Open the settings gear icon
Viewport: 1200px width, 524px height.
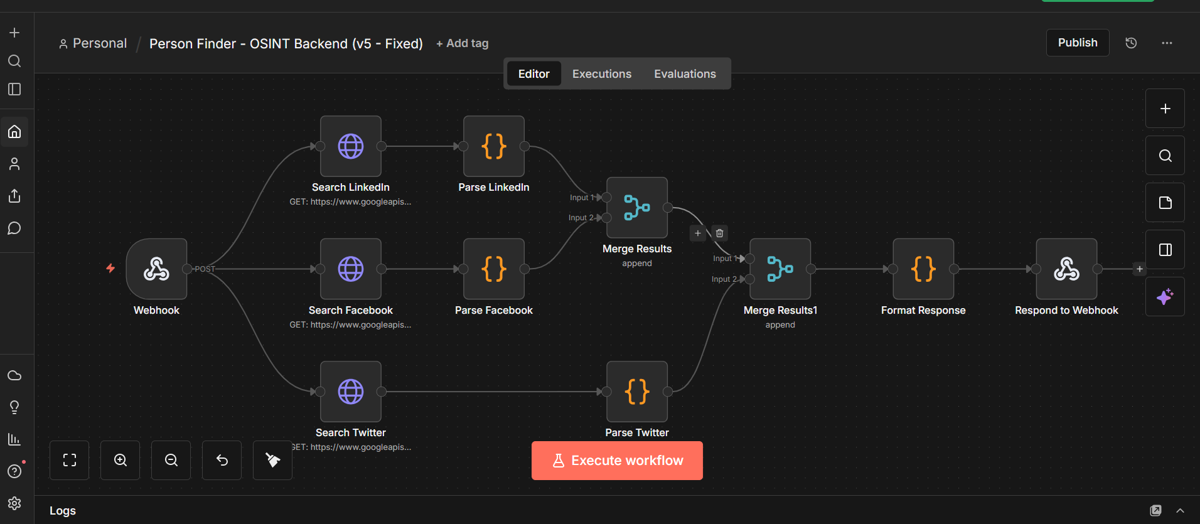pyautogui.click(x=14, y=503)
